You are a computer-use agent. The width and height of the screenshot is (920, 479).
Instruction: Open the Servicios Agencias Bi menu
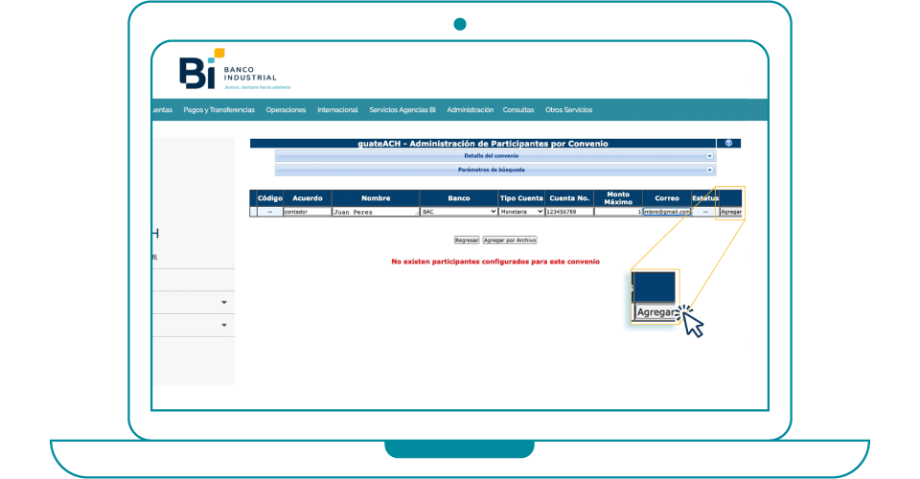tap(402, 110)
